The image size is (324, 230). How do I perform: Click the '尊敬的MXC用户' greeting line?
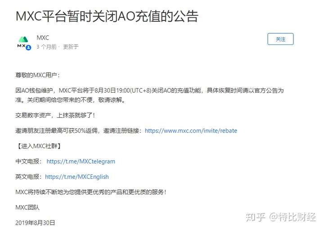click(38, 75)
